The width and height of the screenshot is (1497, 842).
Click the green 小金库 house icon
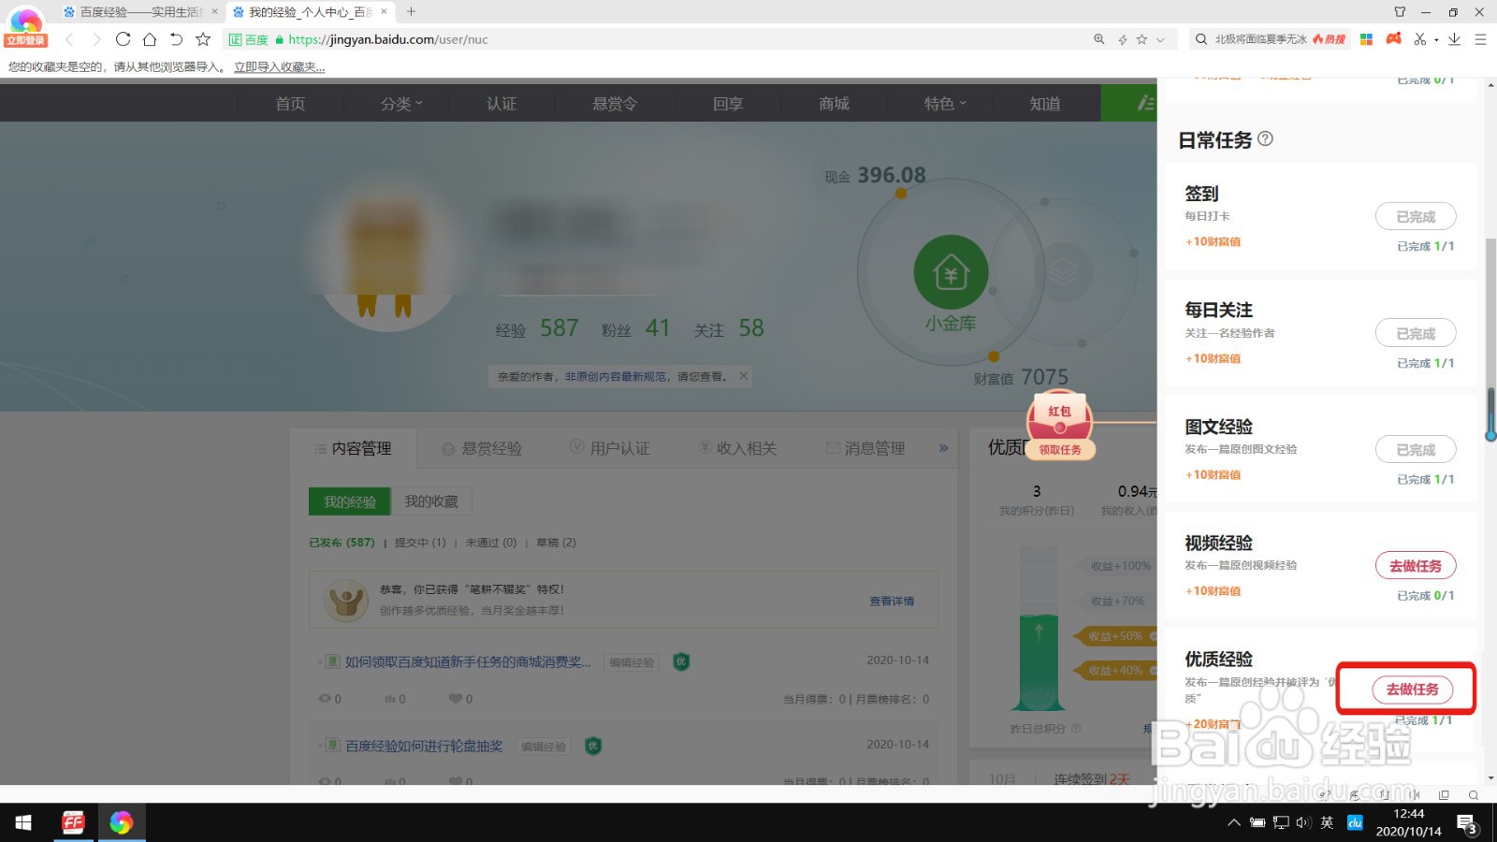tap(951, 272)
